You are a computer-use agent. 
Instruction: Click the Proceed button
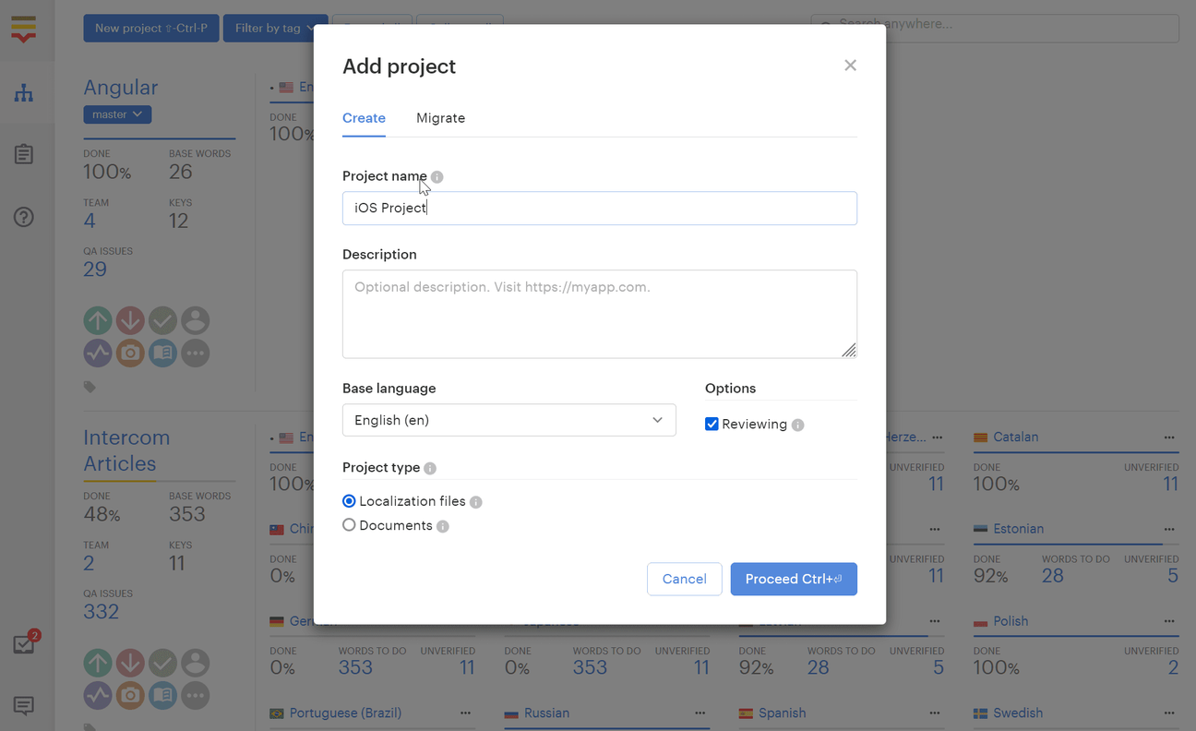point(794,579)
